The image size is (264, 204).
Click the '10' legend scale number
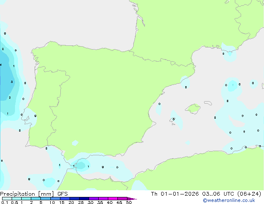(52, 202)
